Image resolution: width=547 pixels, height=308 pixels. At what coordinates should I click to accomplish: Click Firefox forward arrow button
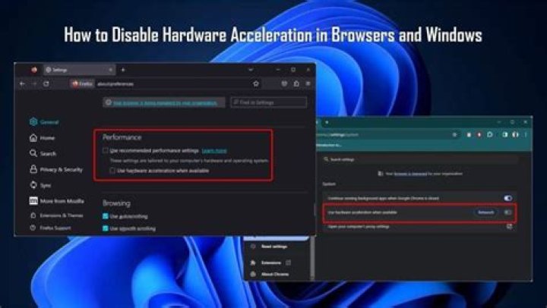[x=34, y=83]
